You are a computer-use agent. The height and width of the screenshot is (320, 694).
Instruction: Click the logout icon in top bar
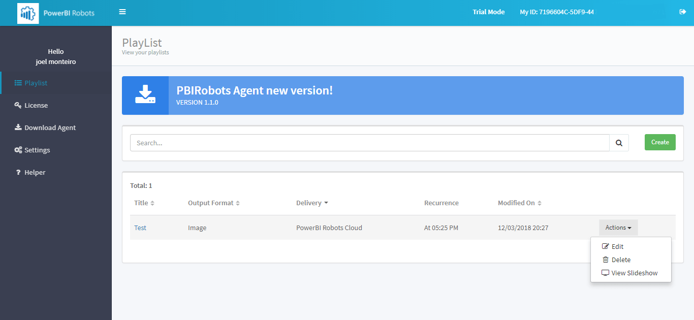682,12
